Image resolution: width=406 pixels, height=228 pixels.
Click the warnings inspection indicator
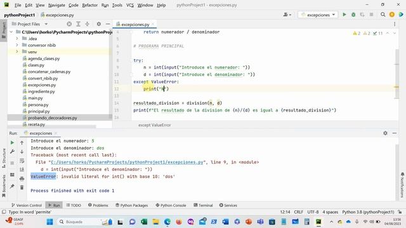[x=357, y=33]
